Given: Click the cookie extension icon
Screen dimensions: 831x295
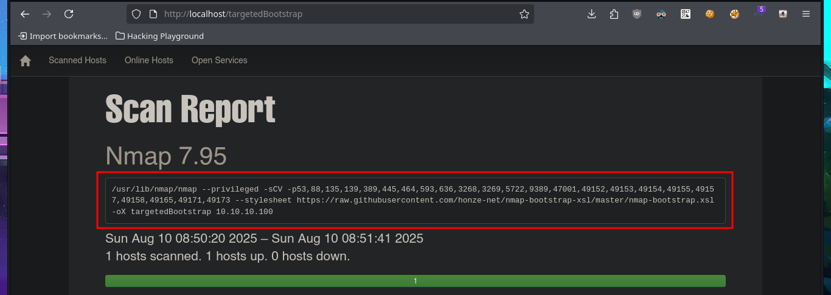Looking at the screenshot, I should click(710, 14).
